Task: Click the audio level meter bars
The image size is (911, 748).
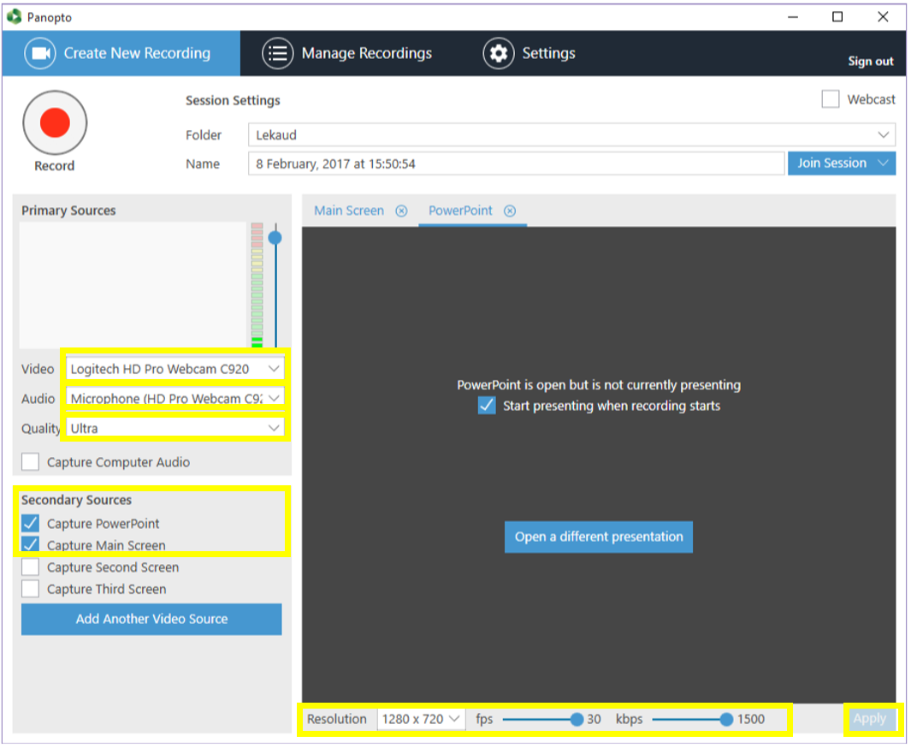Action: coord(257,285)
